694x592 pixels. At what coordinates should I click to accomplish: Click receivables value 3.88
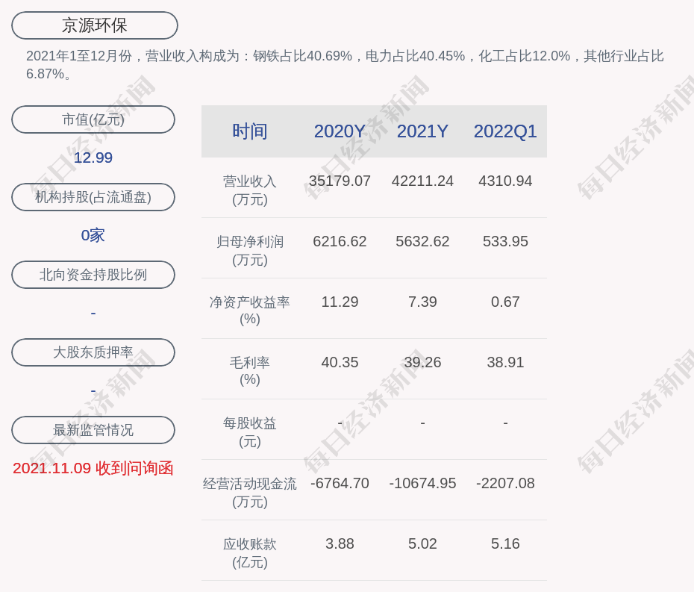coord(340,543)
